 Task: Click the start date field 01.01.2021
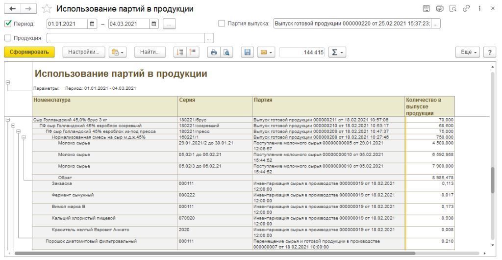coord(67,24)
